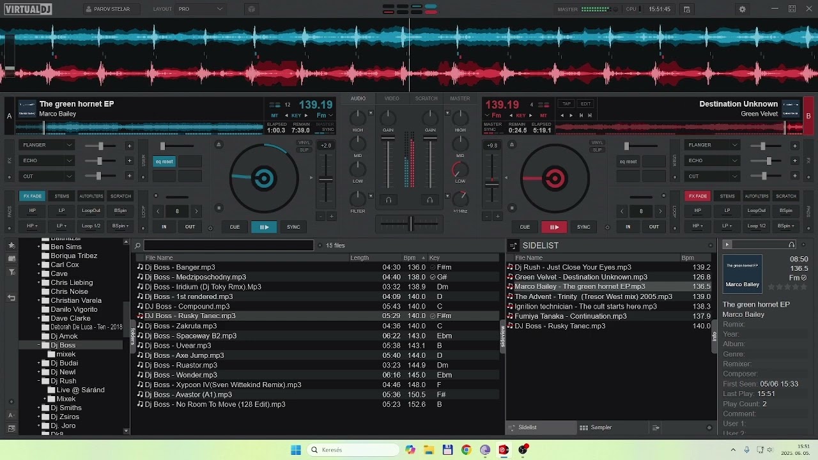The height and width of the screenshot is (460, 818).
Task: Click the favorites star icon in browser sidebar
Action: [11, 245]
